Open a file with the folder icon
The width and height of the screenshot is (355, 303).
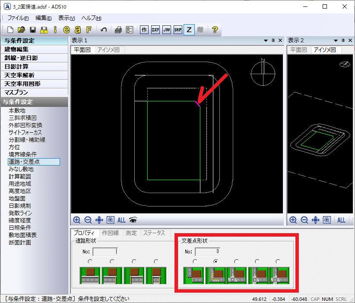pyautogui.click(x=22, y=30)
